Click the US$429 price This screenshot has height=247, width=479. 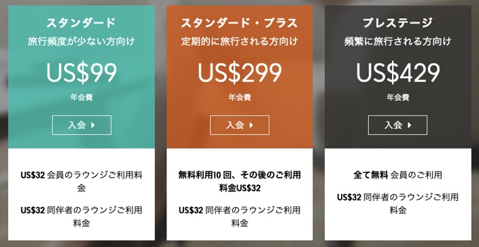tap(397, 73)
